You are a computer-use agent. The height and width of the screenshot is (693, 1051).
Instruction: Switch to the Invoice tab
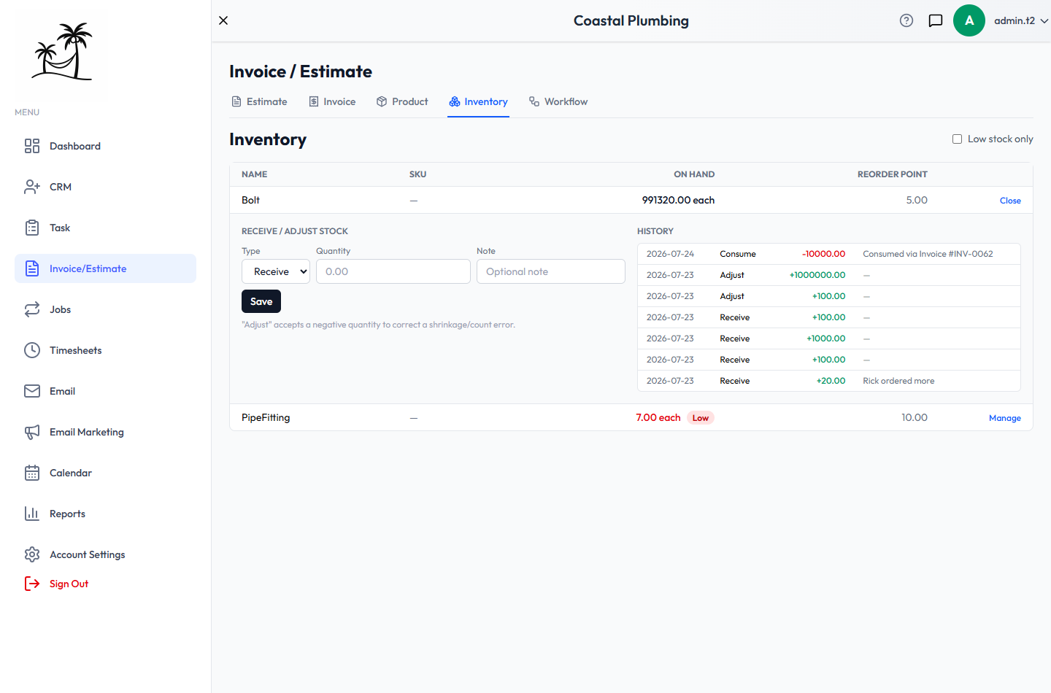[x=332, y=101]
